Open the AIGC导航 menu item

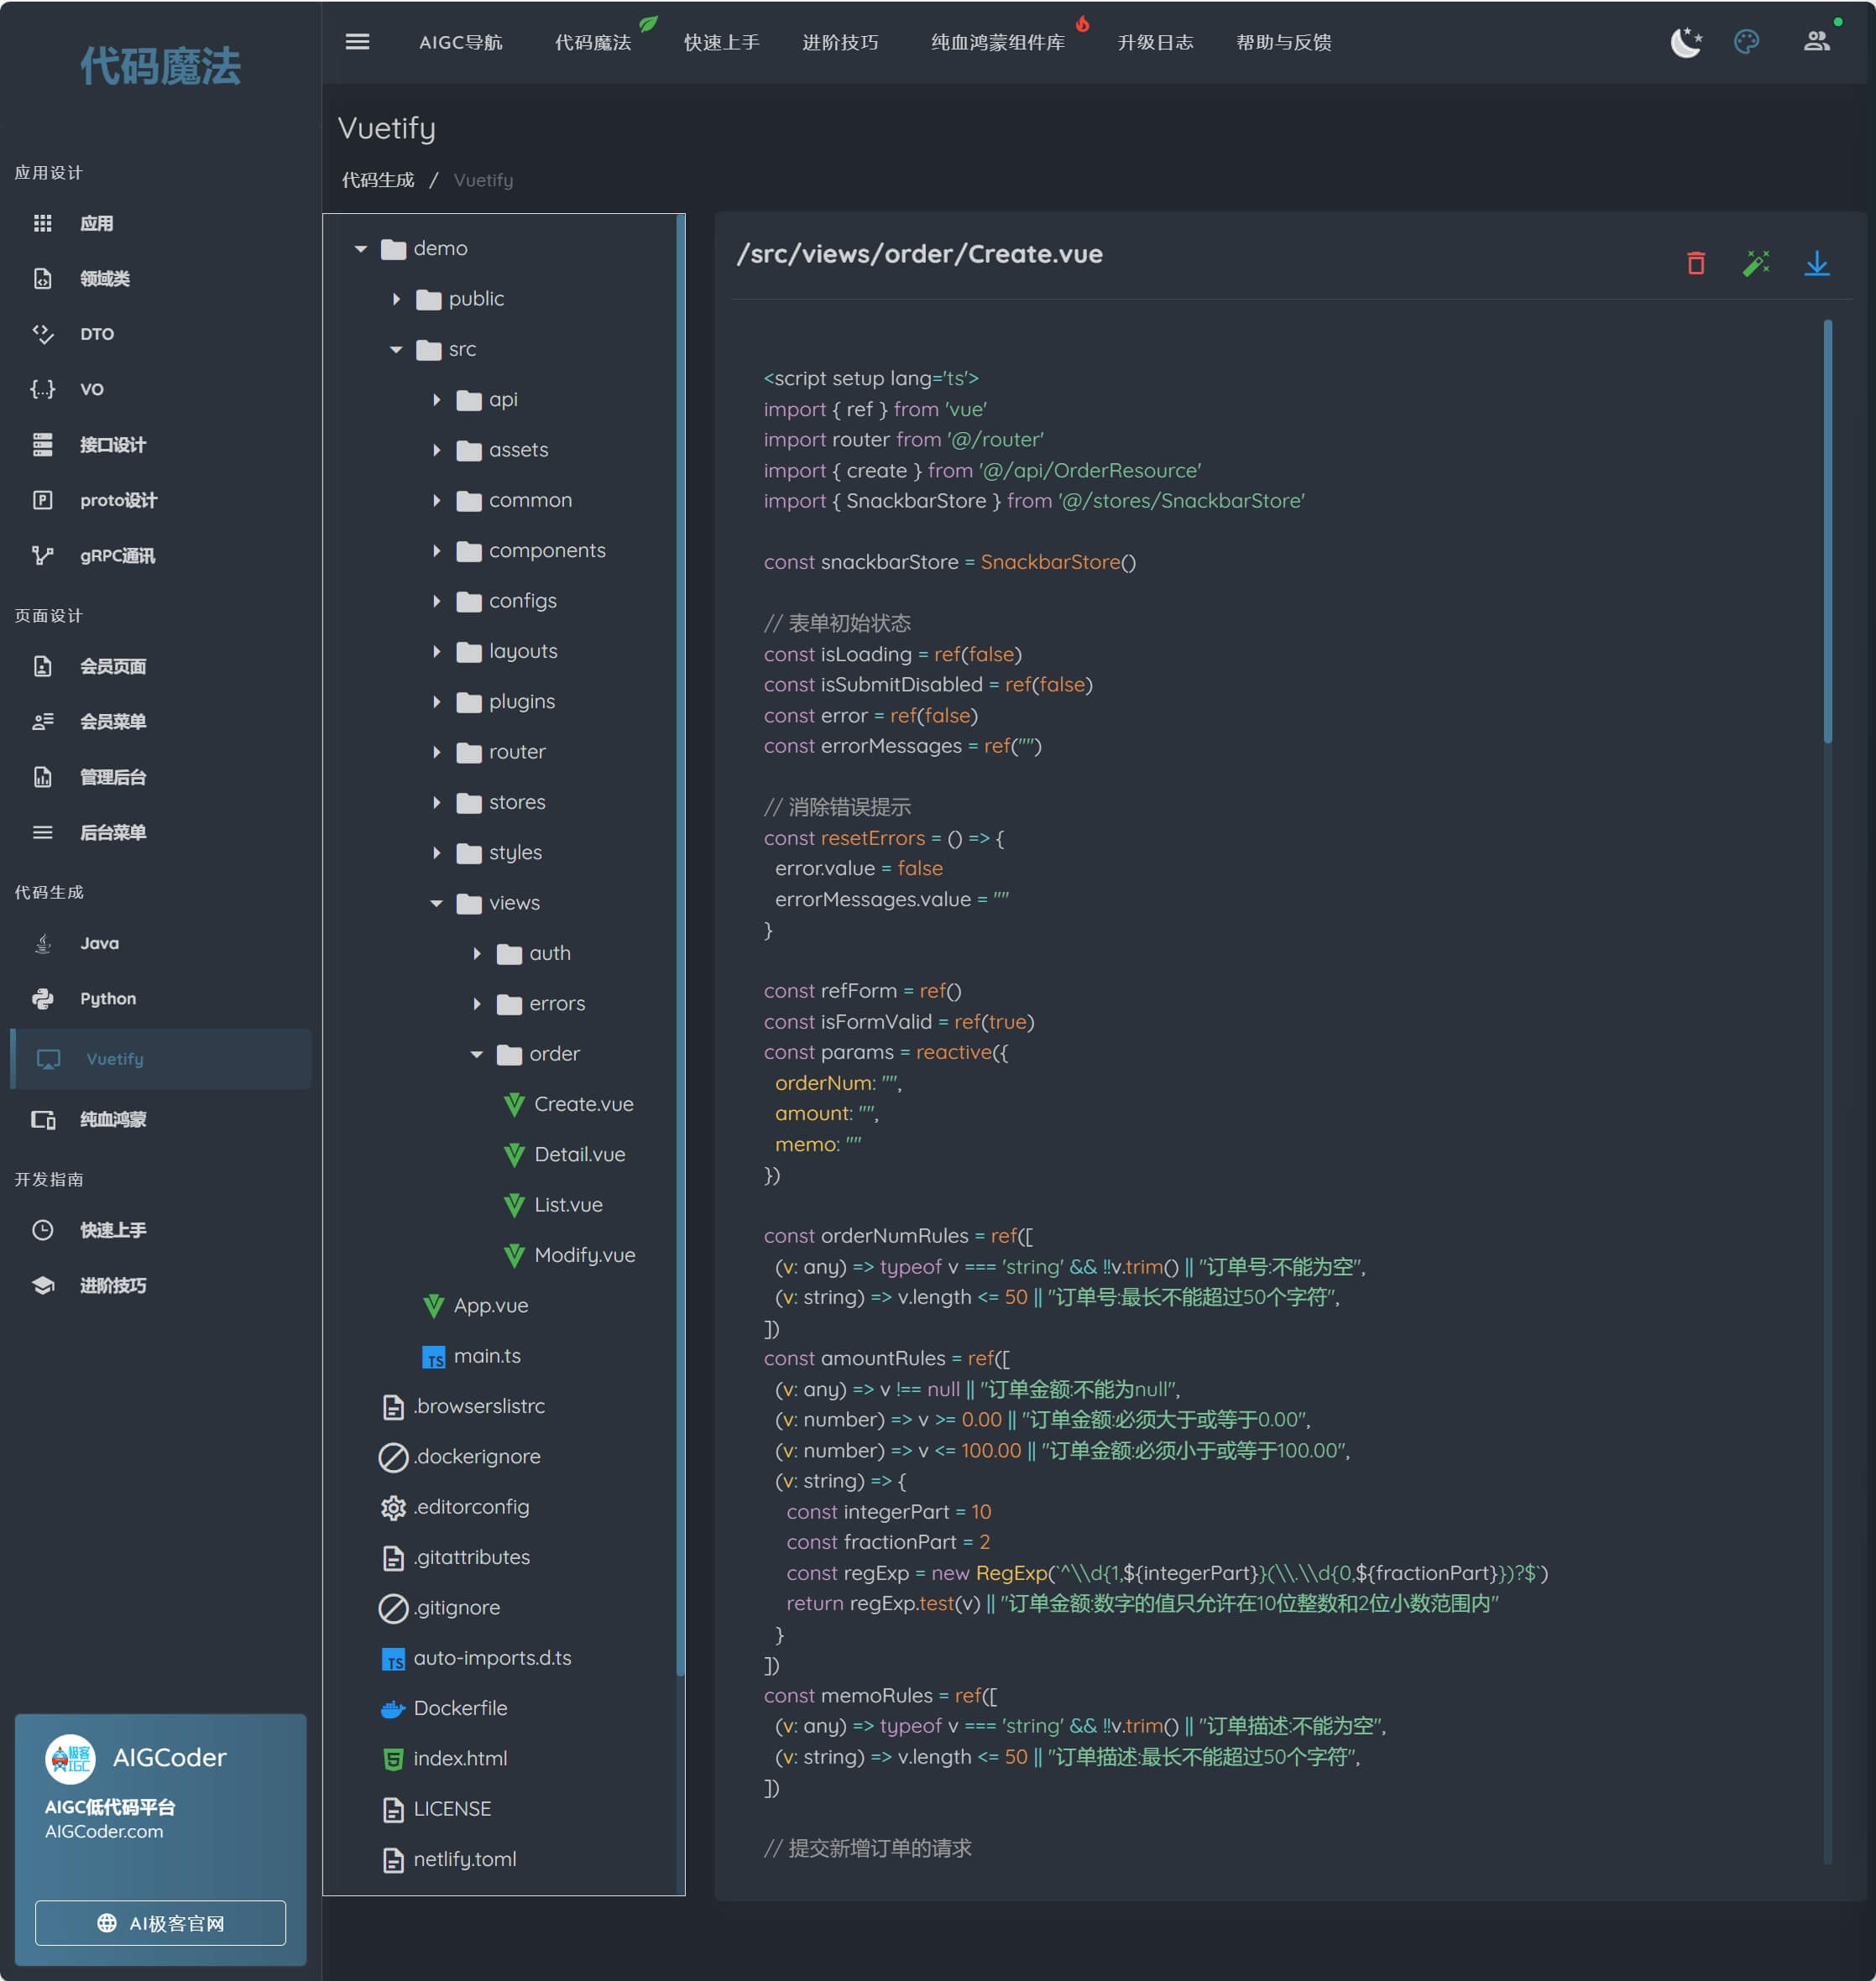460,42
